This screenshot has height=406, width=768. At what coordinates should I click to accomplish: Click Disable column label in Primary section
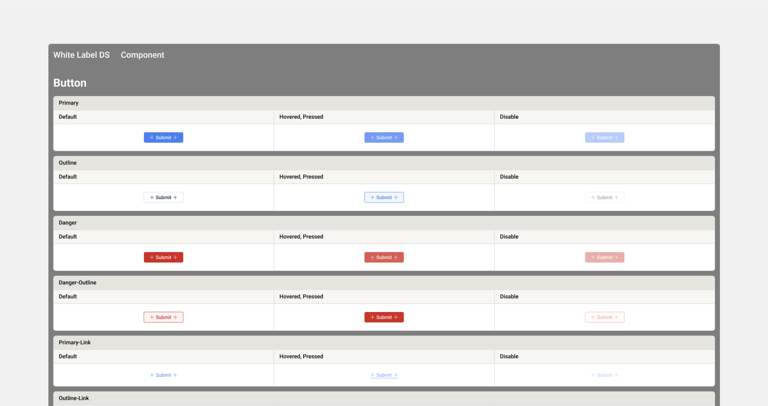click(509, 117)
